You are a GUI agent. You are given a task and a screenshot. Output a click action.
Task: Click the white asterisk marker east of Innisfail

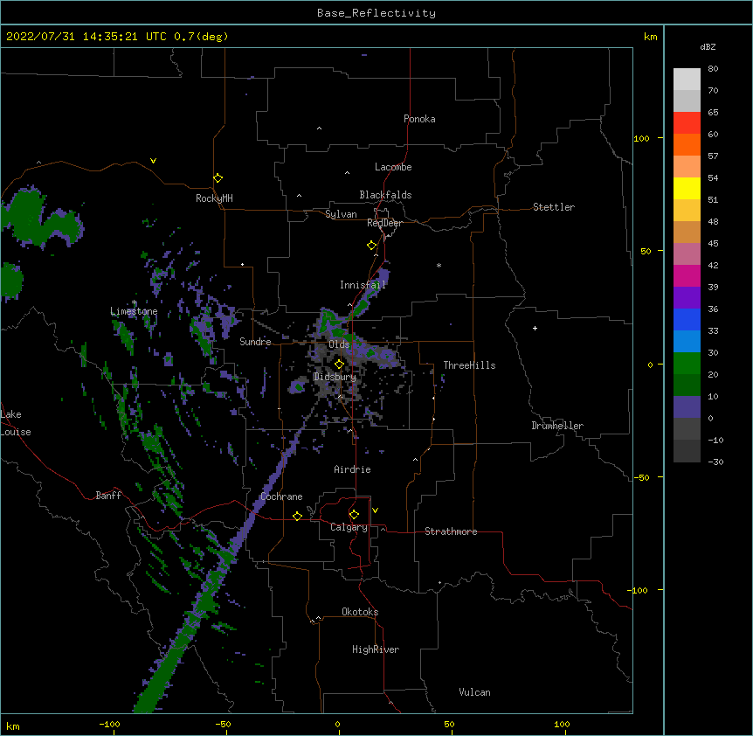point(439,265)
